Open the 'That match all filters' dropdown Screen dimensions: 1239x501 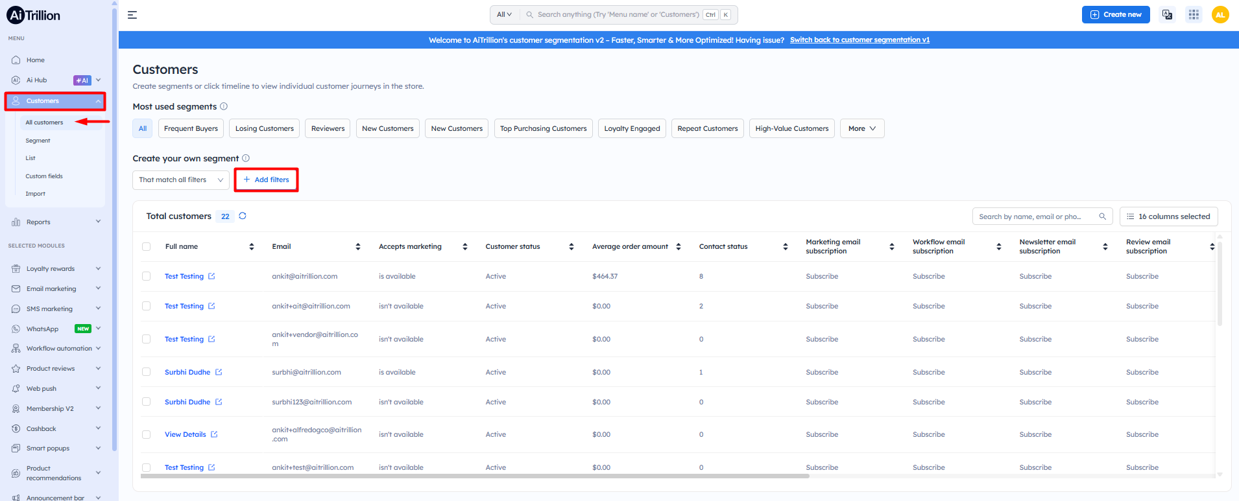pos(181,180)
